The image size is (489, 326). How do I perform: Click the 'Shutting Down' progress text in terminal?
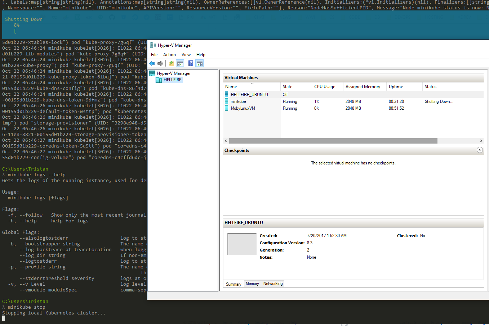pyautogui.click(x=24, y=19)
